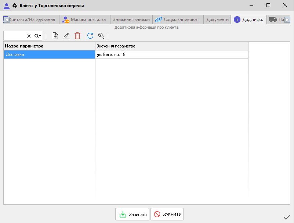Open the wrench settings tool
The image size is (294, 223).
tap(102, 36)
